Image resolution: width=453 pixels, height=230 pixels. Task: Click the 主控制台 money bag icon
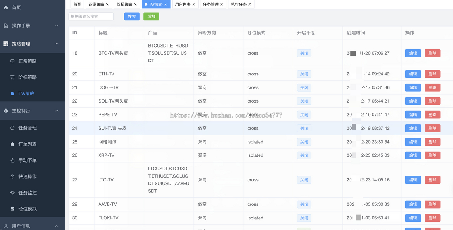(x=6, y=111)
